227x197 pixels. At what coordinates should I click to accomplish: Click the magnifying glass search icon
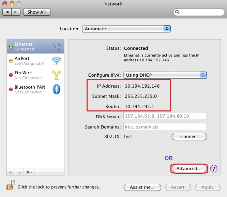tap(177, 12)
